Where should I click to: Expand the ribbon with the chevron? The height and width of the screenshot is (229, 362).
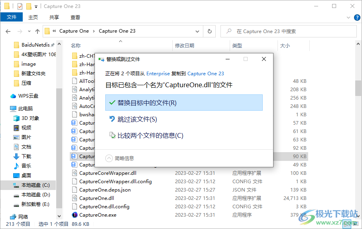(x=348, y=18)
